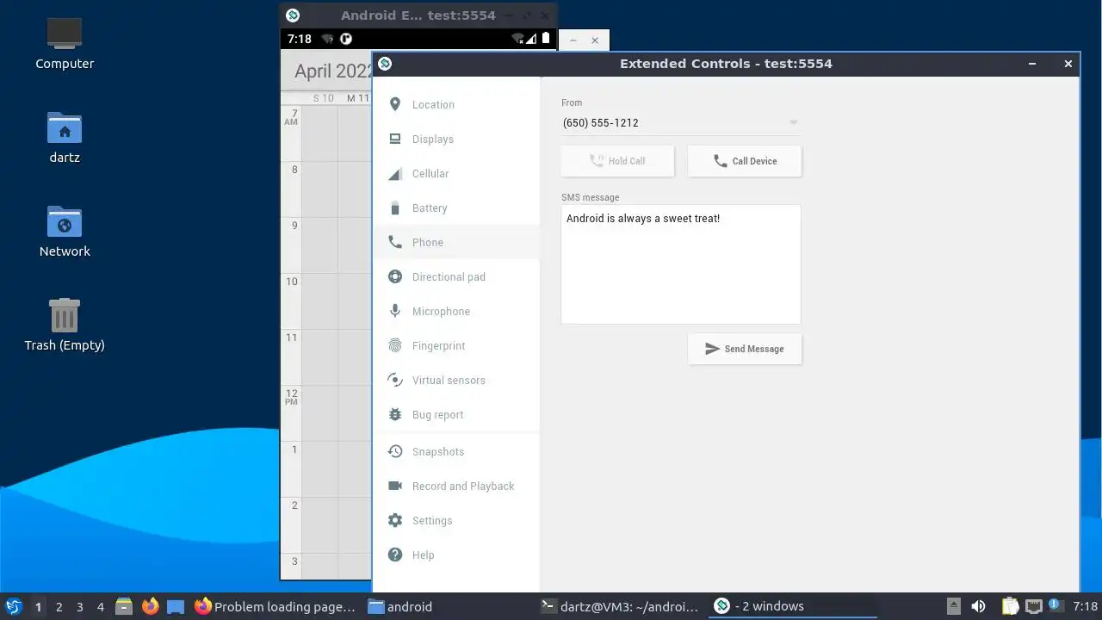Open the dartz@VM3 terminal taskbar entry
1102x620 pixels.
coord(620,606)
